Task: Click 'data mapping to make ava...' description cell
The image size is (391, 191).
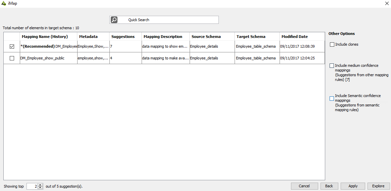Action: (x=165, y=58)
